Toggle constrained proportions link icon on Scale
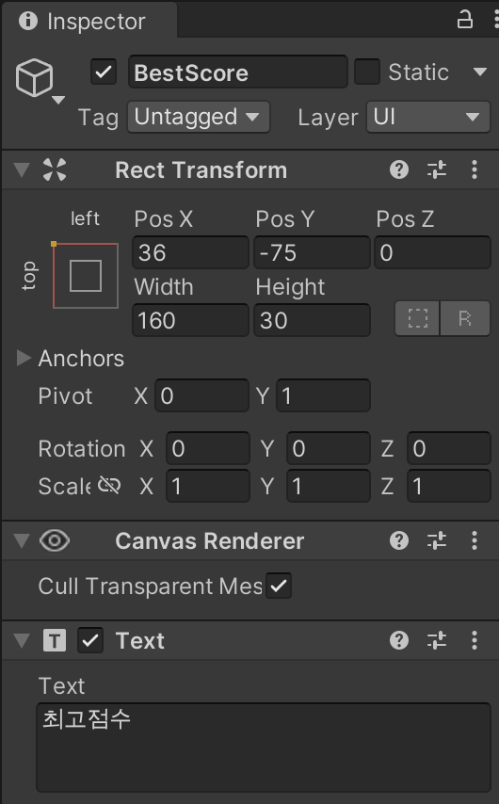 point(108,485)
